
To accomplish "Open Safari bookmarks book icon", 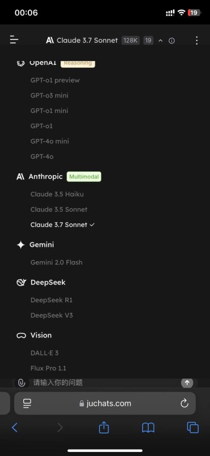I will (x=148, y=427).
